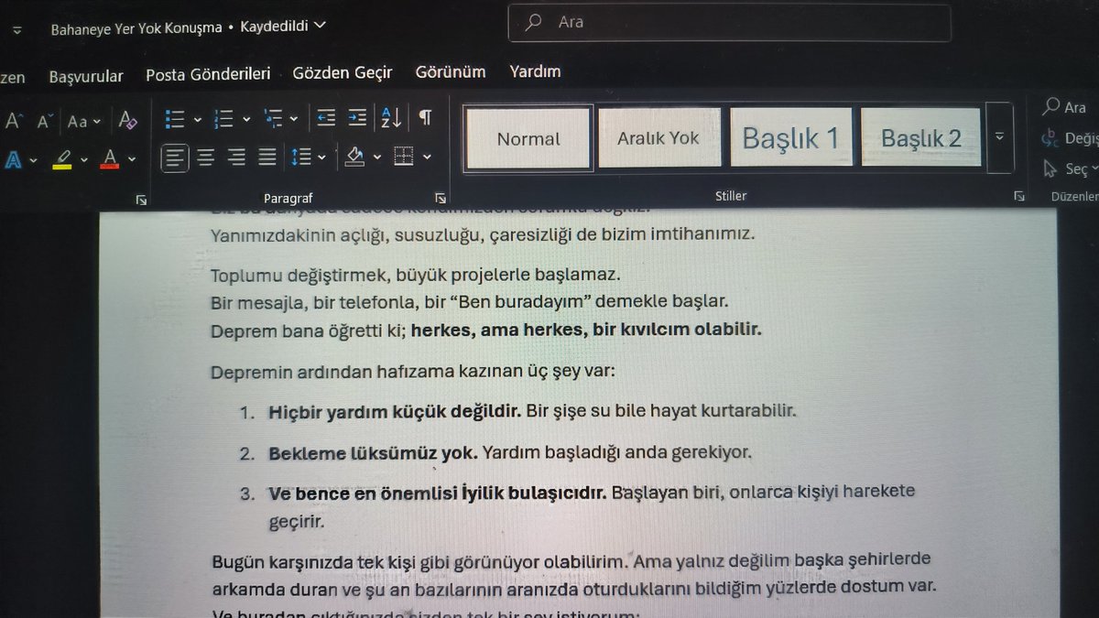Open the Posta Gönderileri tab

208,75
